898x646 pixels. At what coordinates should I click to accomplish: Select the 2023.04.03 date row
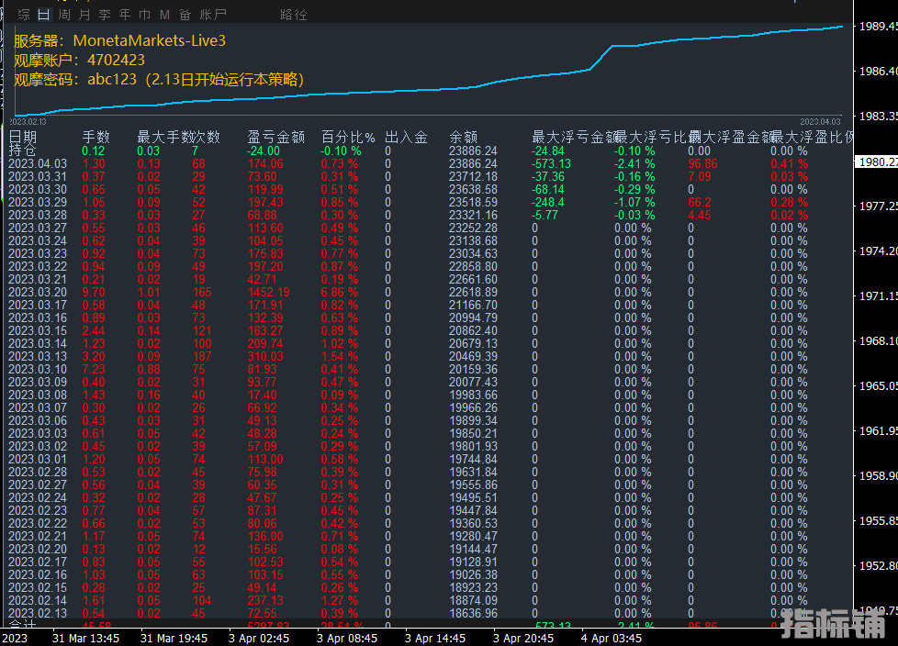38,163
